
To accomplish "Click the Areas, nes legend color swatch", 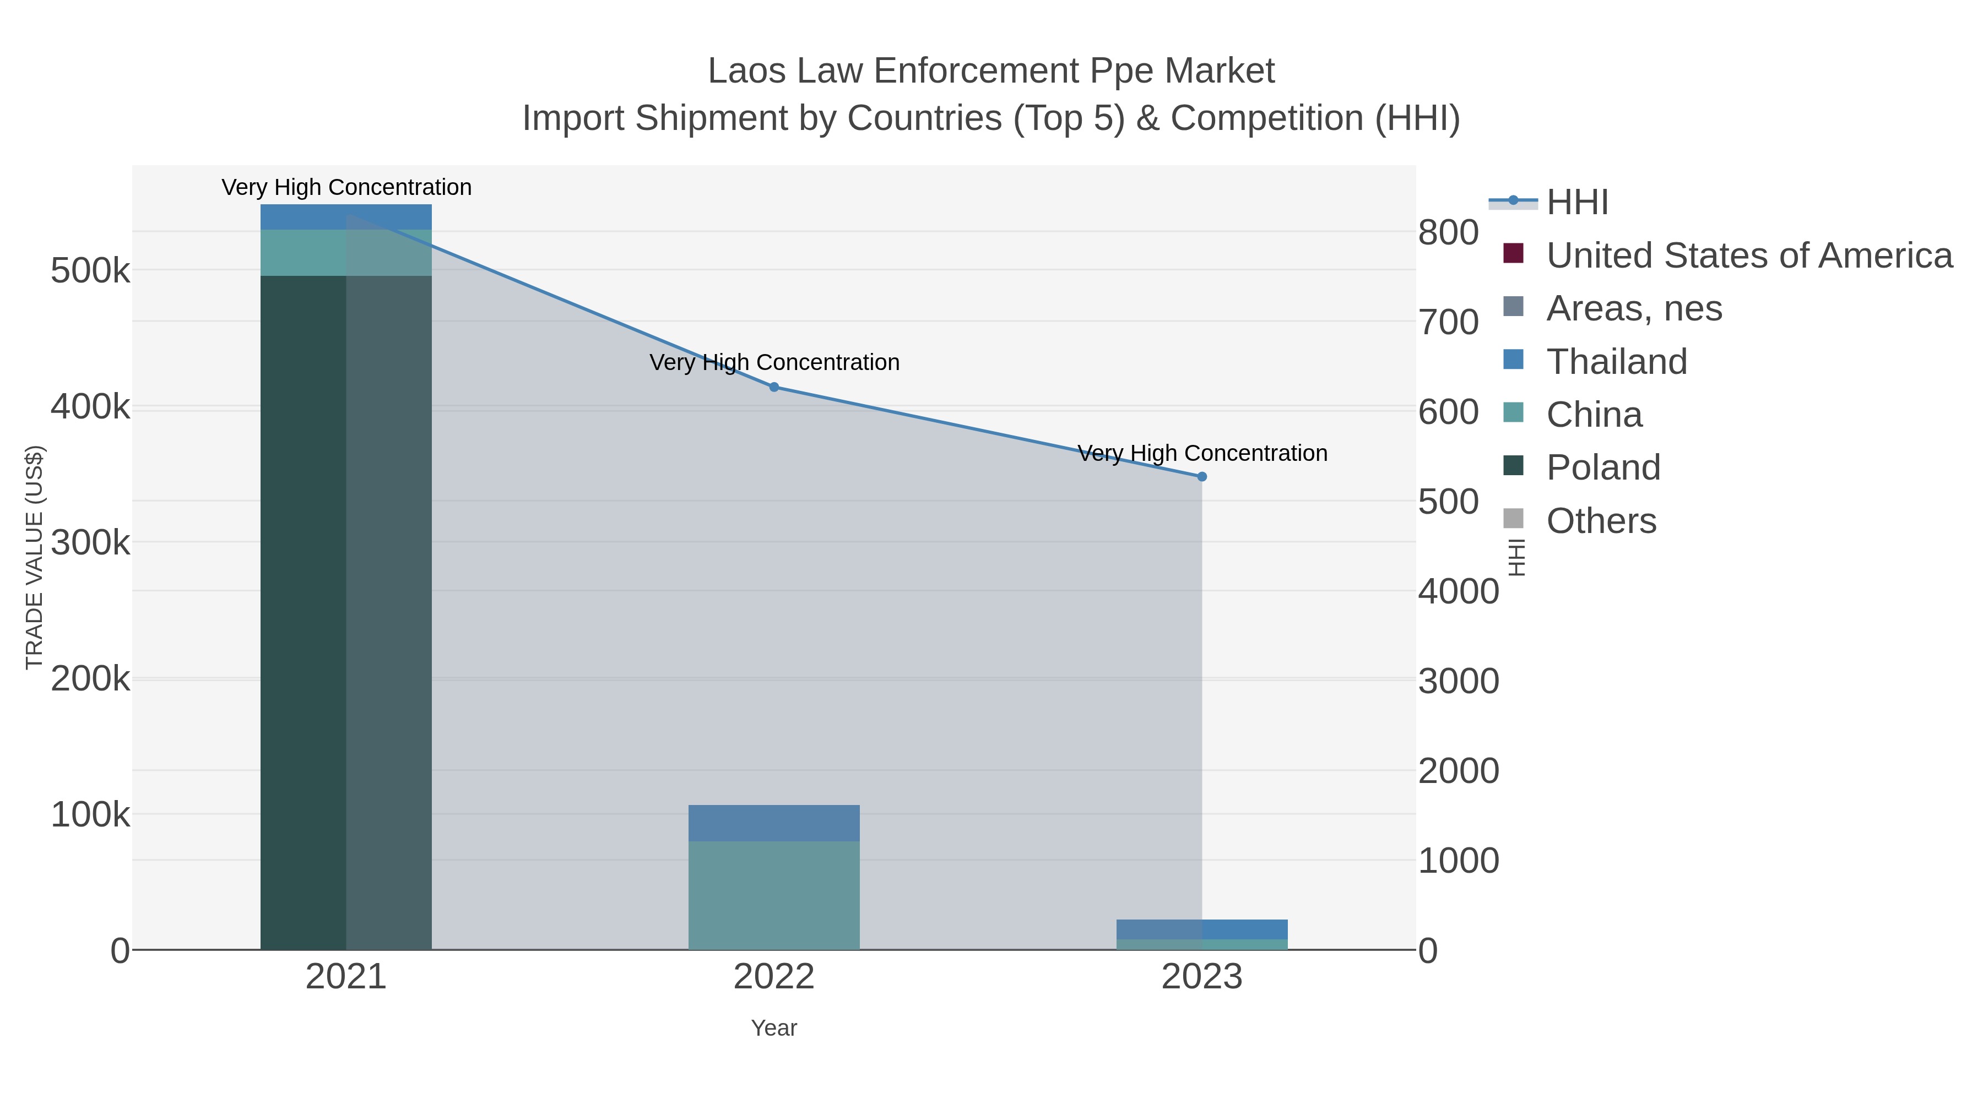I will 1514,306.
